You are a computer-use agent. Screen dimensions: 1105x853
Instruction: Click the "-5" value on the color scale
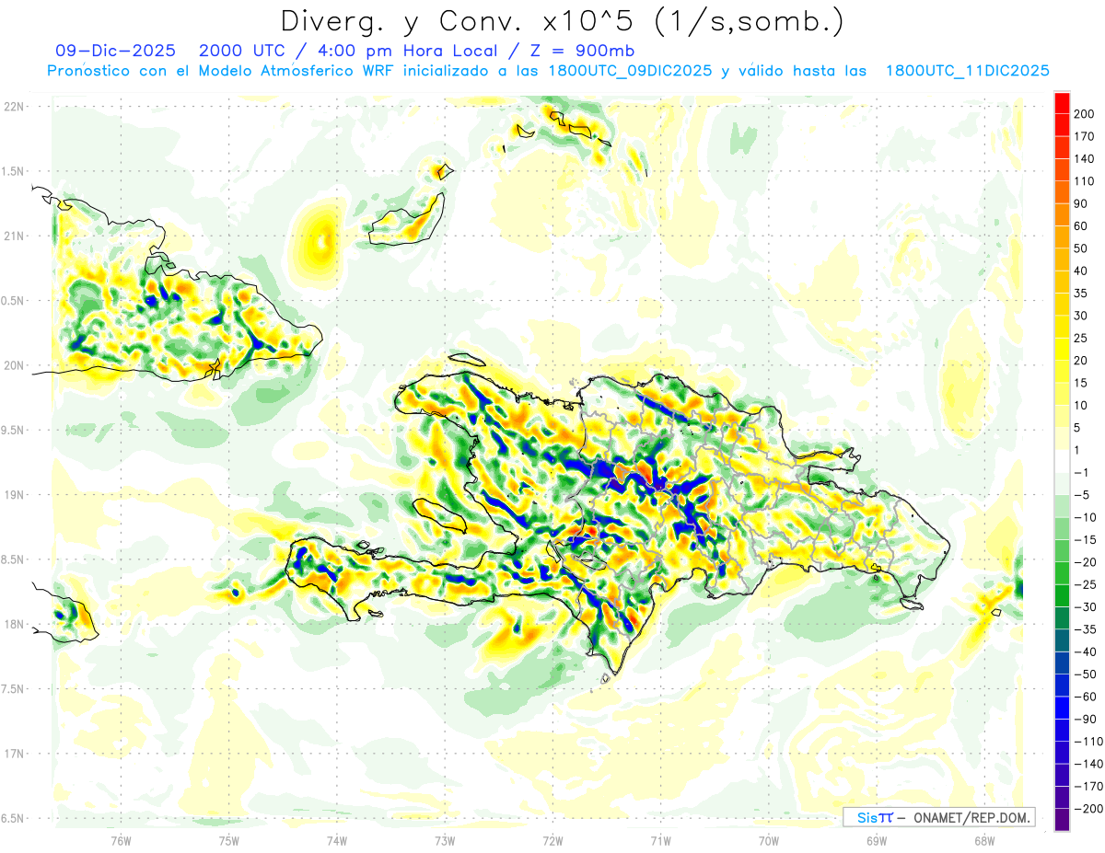pos(1083,495)
